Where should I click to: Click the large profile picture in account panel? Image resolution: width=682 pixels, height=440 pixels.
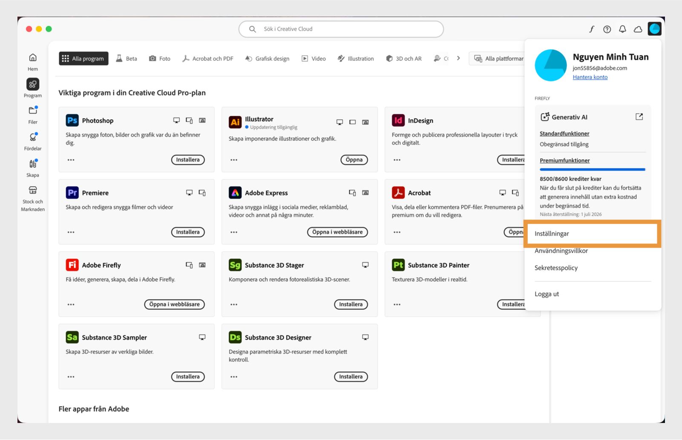(x=551, y=65)
